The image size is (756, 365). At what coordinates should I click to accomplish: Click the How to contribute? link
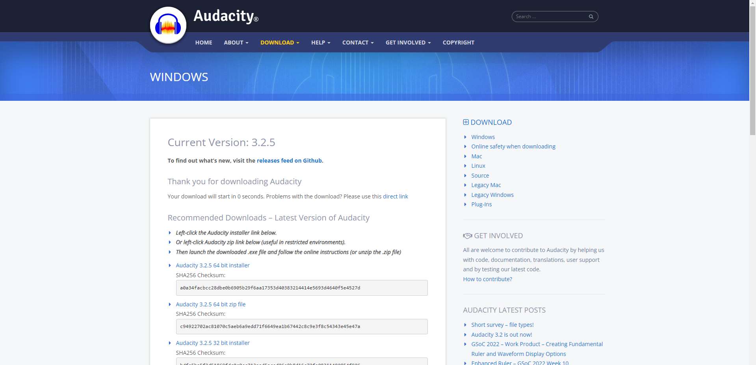pyautogui.click(x=488, y=279)
